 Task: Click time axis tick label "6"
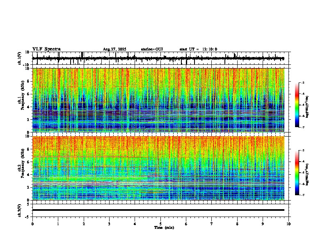(186, 224)
